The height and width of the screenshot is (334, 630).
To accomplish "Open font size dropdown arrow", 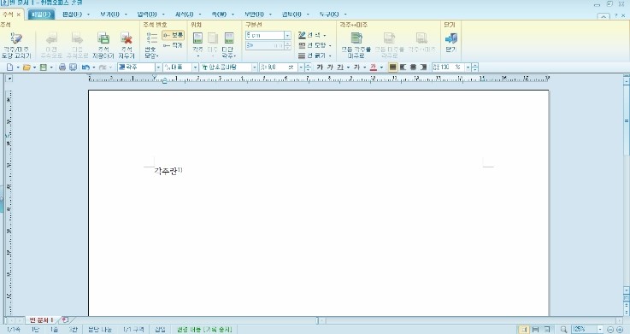I will 301,67.
